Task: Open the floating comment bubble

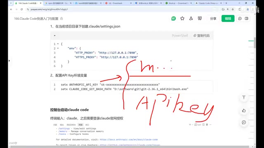Action: pyautogui.click(x=244, y=123)
